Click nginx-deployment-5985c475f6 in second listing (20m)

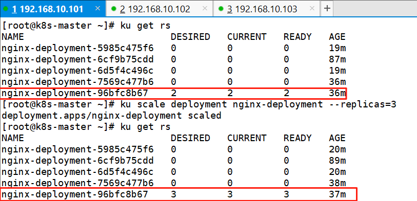[77, 149]
